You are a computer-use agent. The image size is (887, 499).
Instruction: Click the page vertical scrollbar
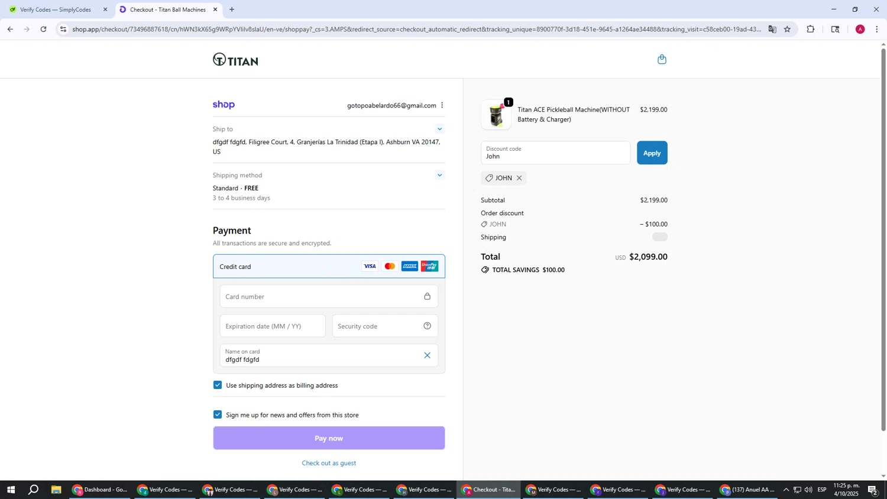coord(883,239)
